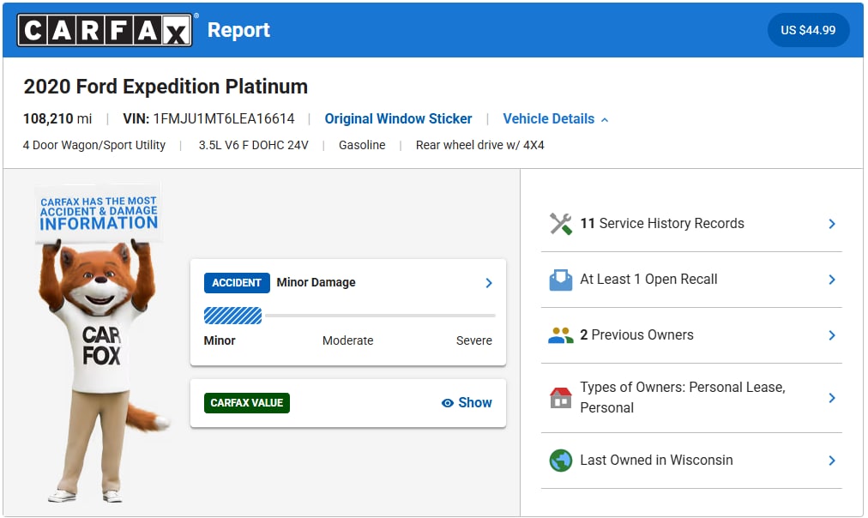Click the wrench service history icon

(560, 224)
